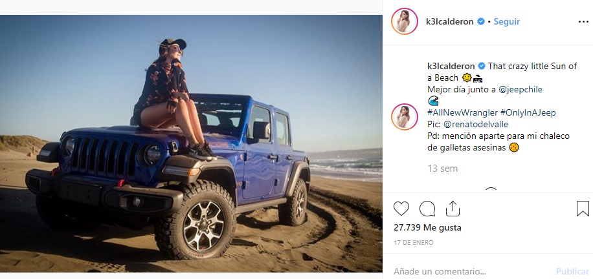Screen dimensions: 593x279
Task: Open the comment speech bubble icon
Action: point(427,209)
